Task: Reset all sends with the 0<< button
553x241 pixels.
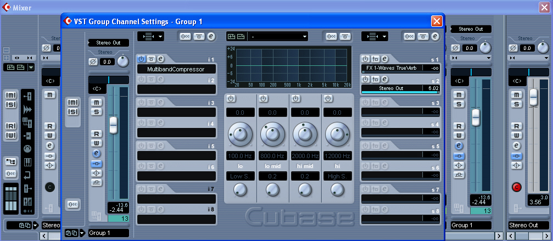Action: pos(410,36)
